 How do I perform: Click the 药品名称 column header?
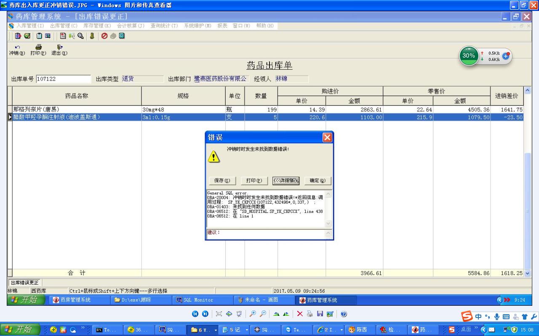(x=77, y=96)
